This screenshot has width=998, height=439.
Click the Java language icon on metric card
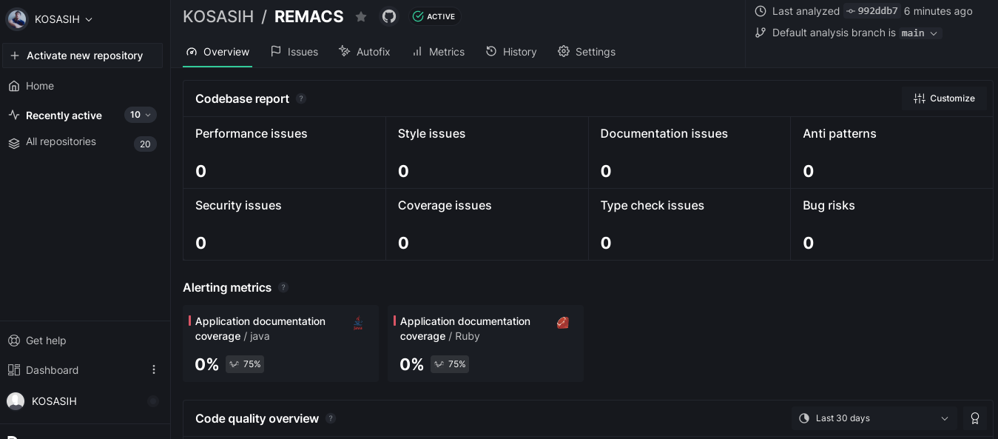click(x=358, y=323)
